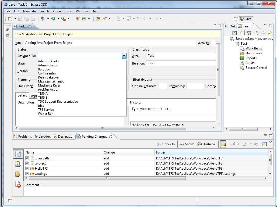Click the disconnect X icon in Team Explorer
This screenshot has width=277, height=207.
click(240, 33)
